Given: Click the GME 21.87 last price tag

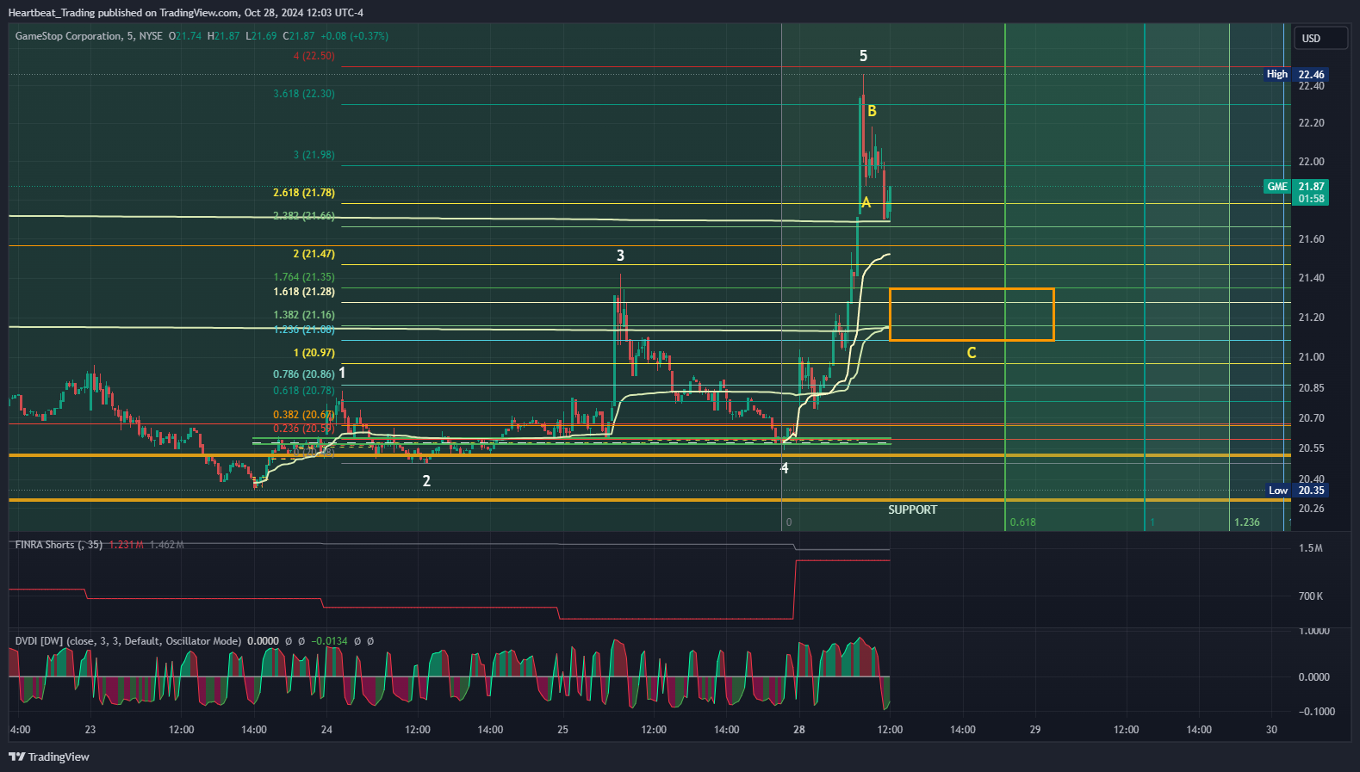Looking at the screenshot, I should 1296,192.
